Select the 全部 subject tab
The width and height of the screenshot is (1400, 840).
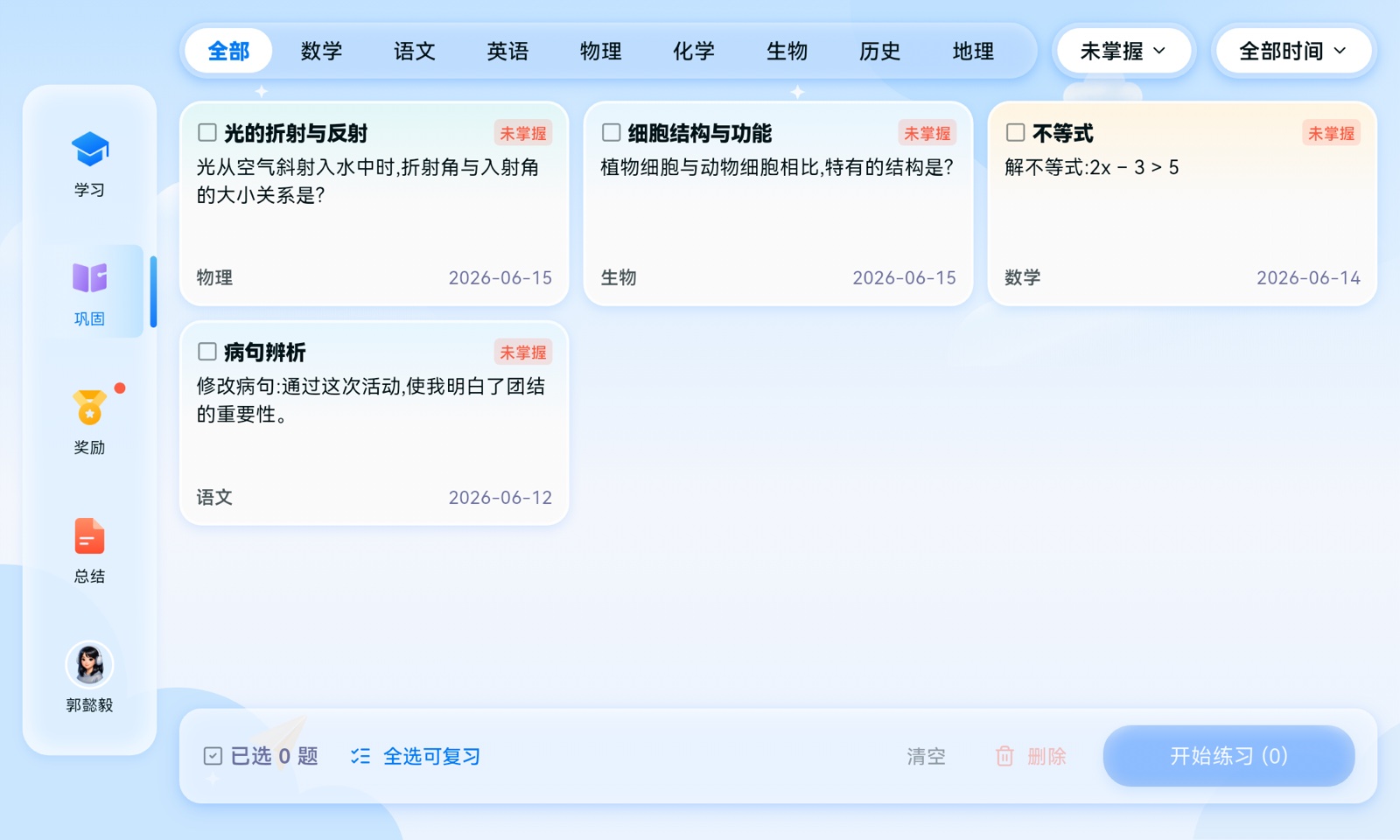pyautogui.click(x=228, y=52)
